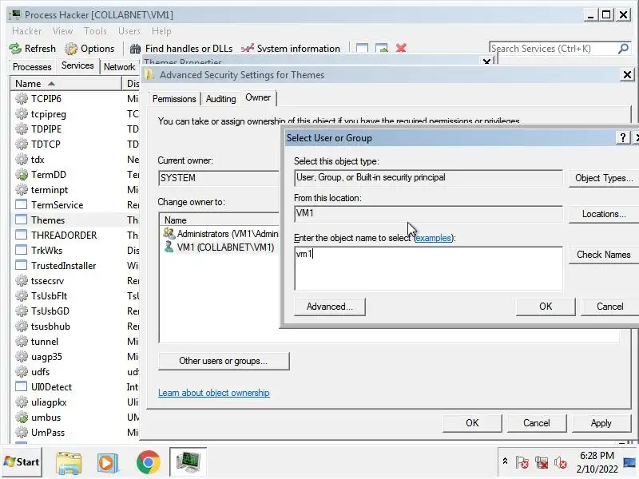Click Apply in Advanced Security Settings
639x479 pixels.
[601, 423]
